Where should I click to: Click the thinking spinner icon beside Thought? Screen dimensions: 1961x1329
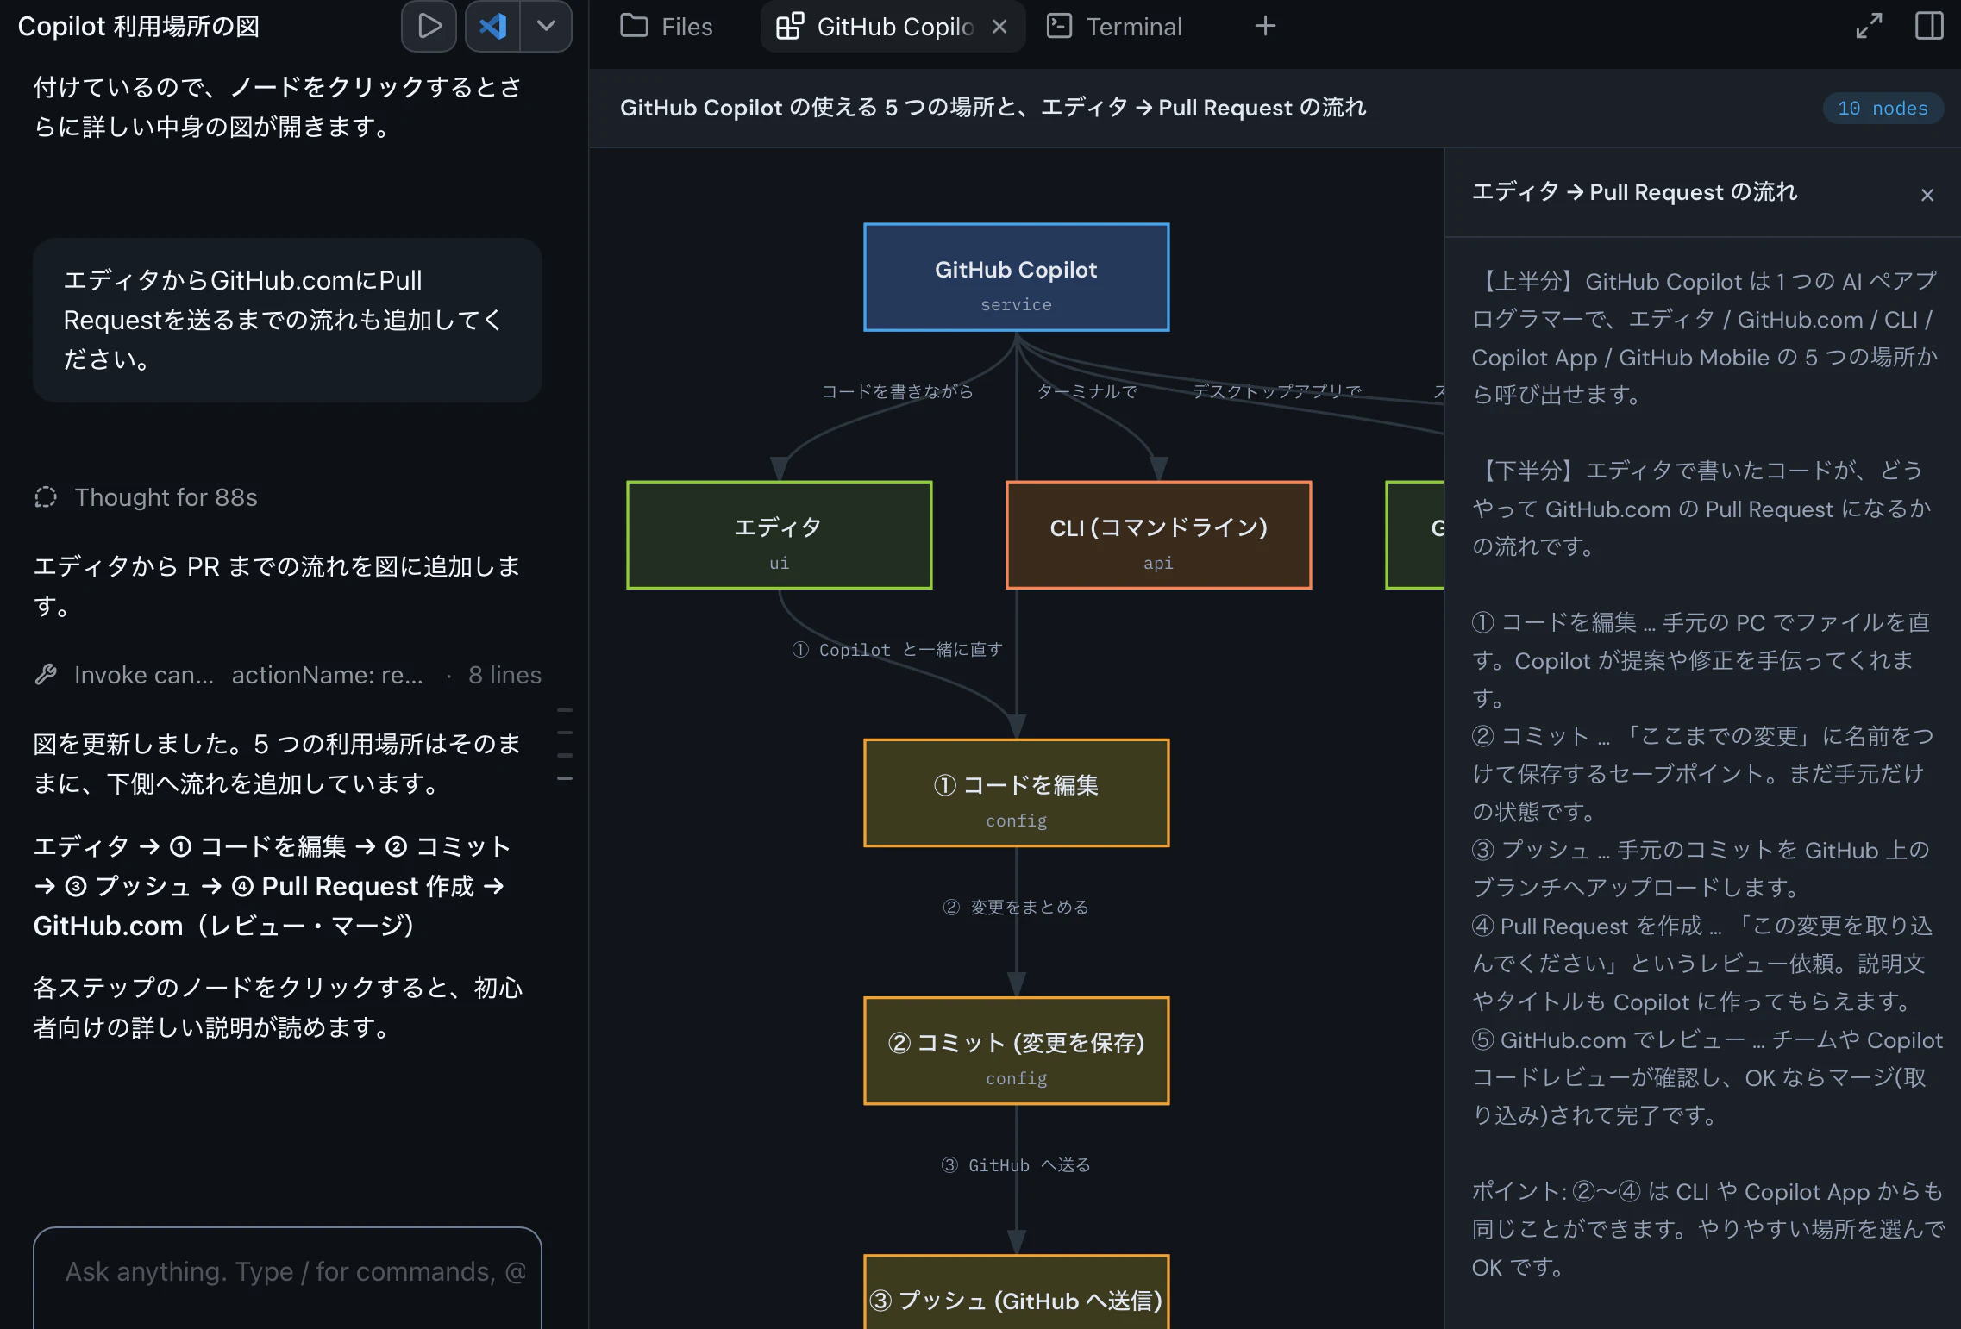(x=46, y=497)
